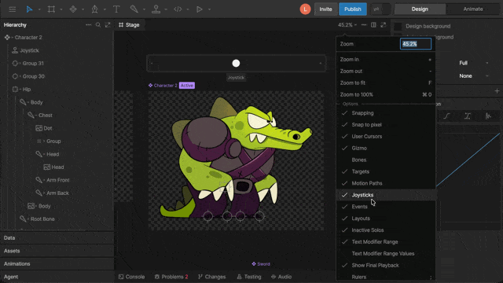Select the Pen tool
The height and width of the screenshot is (283, 503).
94,9
